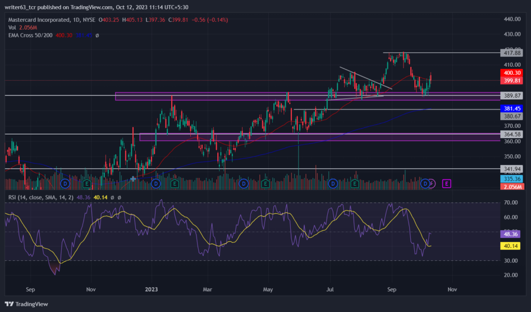Select the Vol indicator legend label
This screenshot has height=312, width=531.
[12, 27]
